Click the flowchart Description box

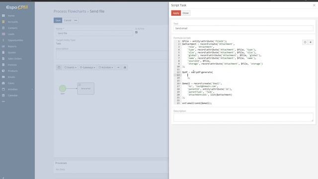tap(112, 55)
